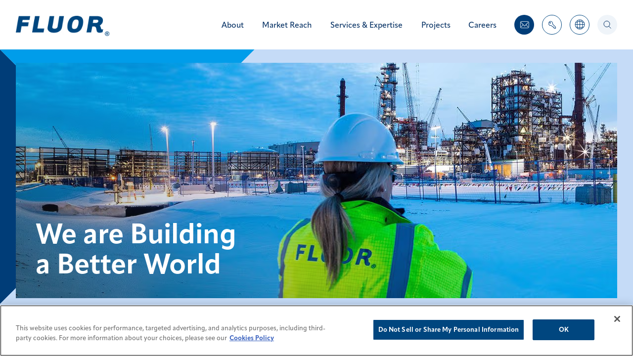633x356 pixels.
Task: Open the globe language selector
Action: click(x=580, y=25)
